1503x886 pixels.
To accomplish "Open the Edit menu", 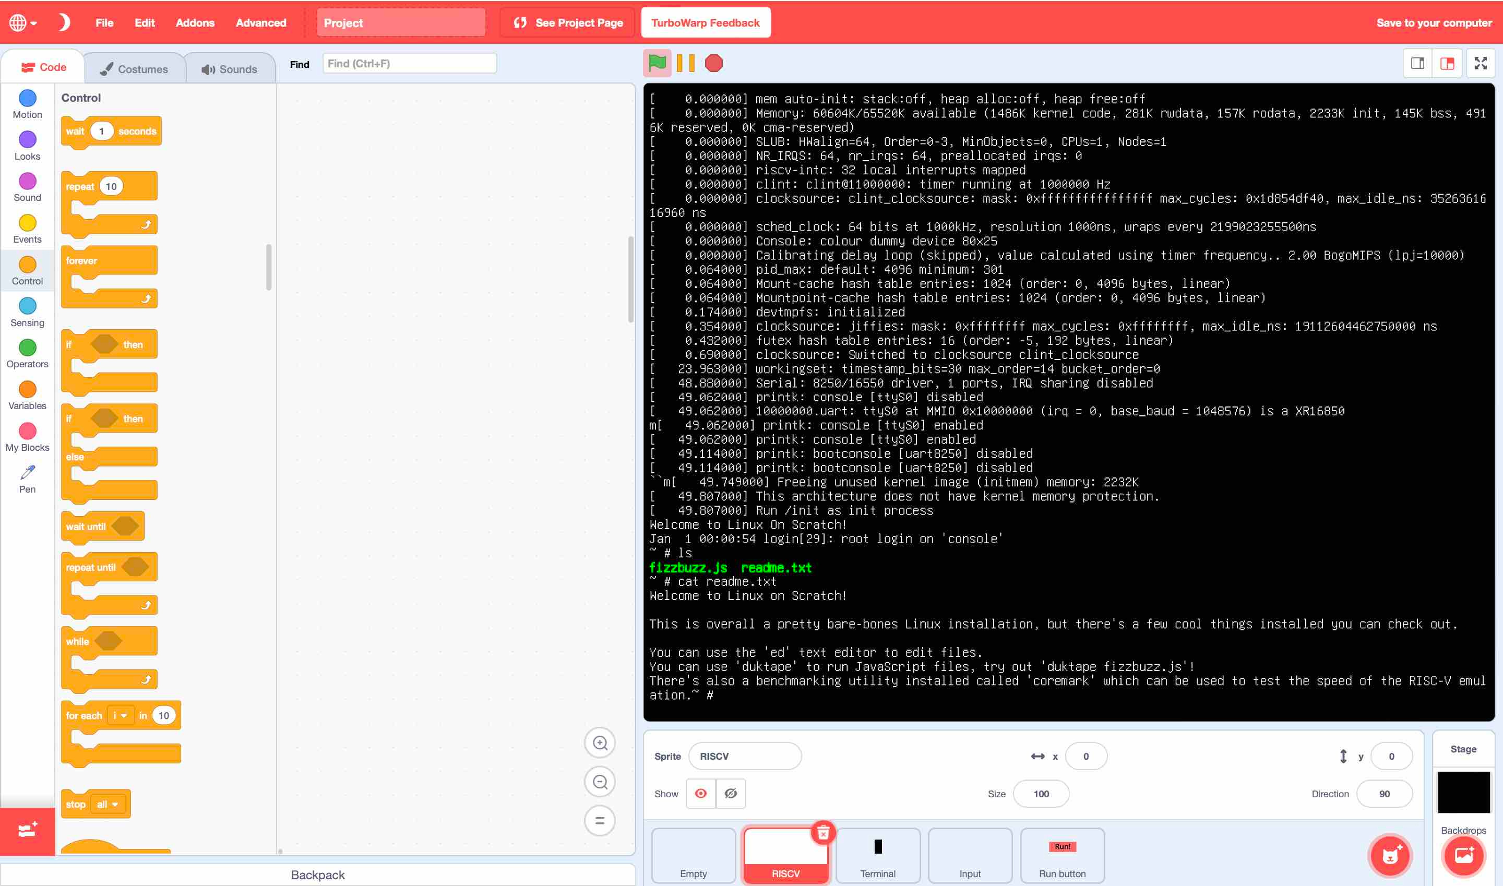I will 145,22.
